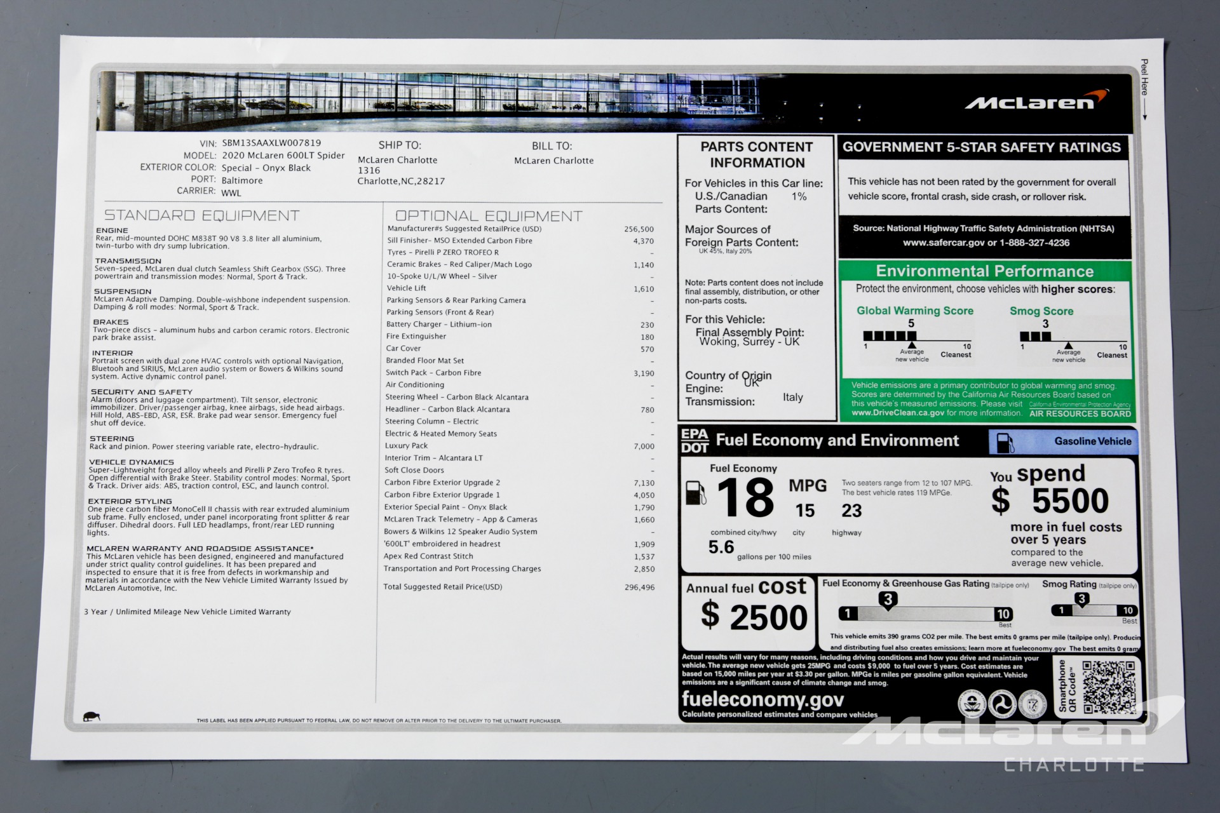Click the 3 marker on Greenhouse Gas Rating
Screen dimensions: 1220x813
888,600
